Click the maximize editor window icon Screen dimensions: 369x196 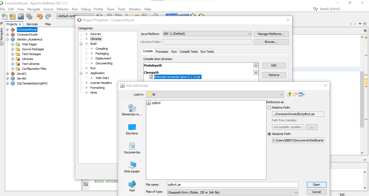(x=365, y=24)
